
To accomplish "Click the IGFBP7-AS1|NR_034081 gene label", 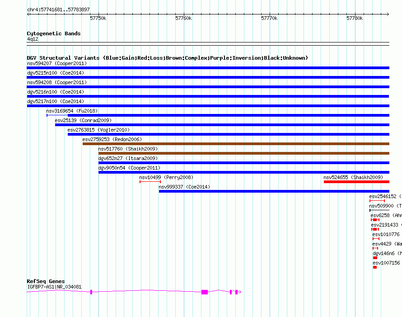I will click(54, 287).
